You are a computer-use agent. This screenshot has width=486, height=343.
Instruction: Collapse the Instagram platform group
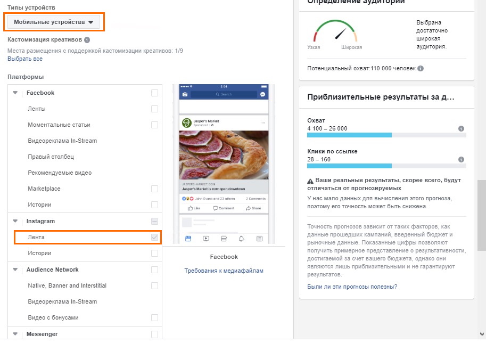tap(15, 221)
